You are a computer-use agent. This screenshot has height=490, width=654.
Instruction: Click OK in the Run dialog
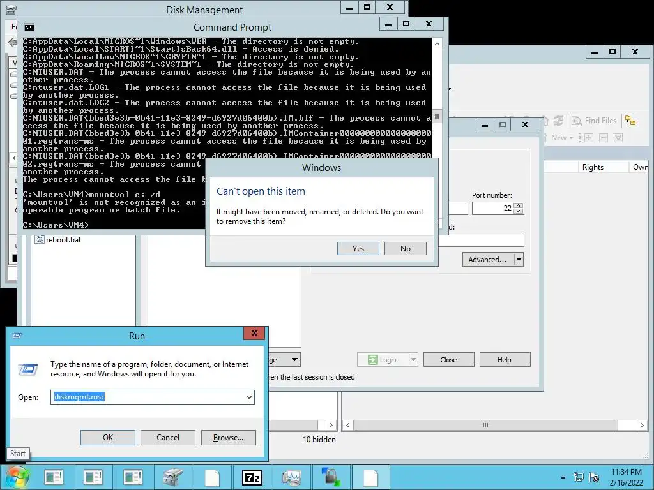coord(107,438)
